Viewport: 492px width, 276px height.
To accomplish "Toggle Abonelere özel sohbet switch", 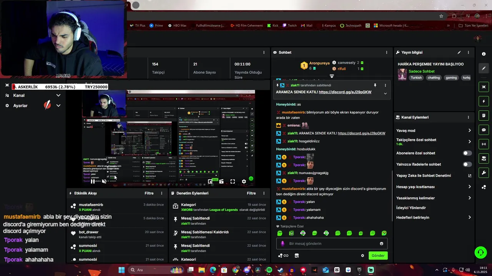I will (x=467, y=153).
